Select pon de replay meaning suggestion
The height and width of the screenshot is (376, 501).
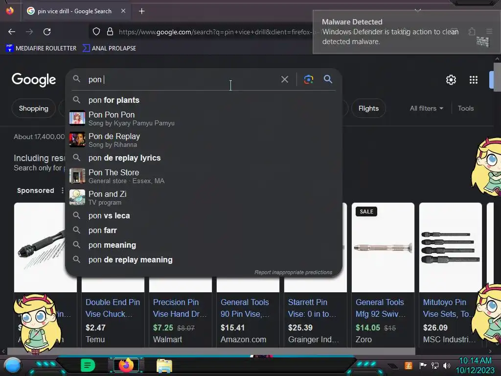pos(204,260)
